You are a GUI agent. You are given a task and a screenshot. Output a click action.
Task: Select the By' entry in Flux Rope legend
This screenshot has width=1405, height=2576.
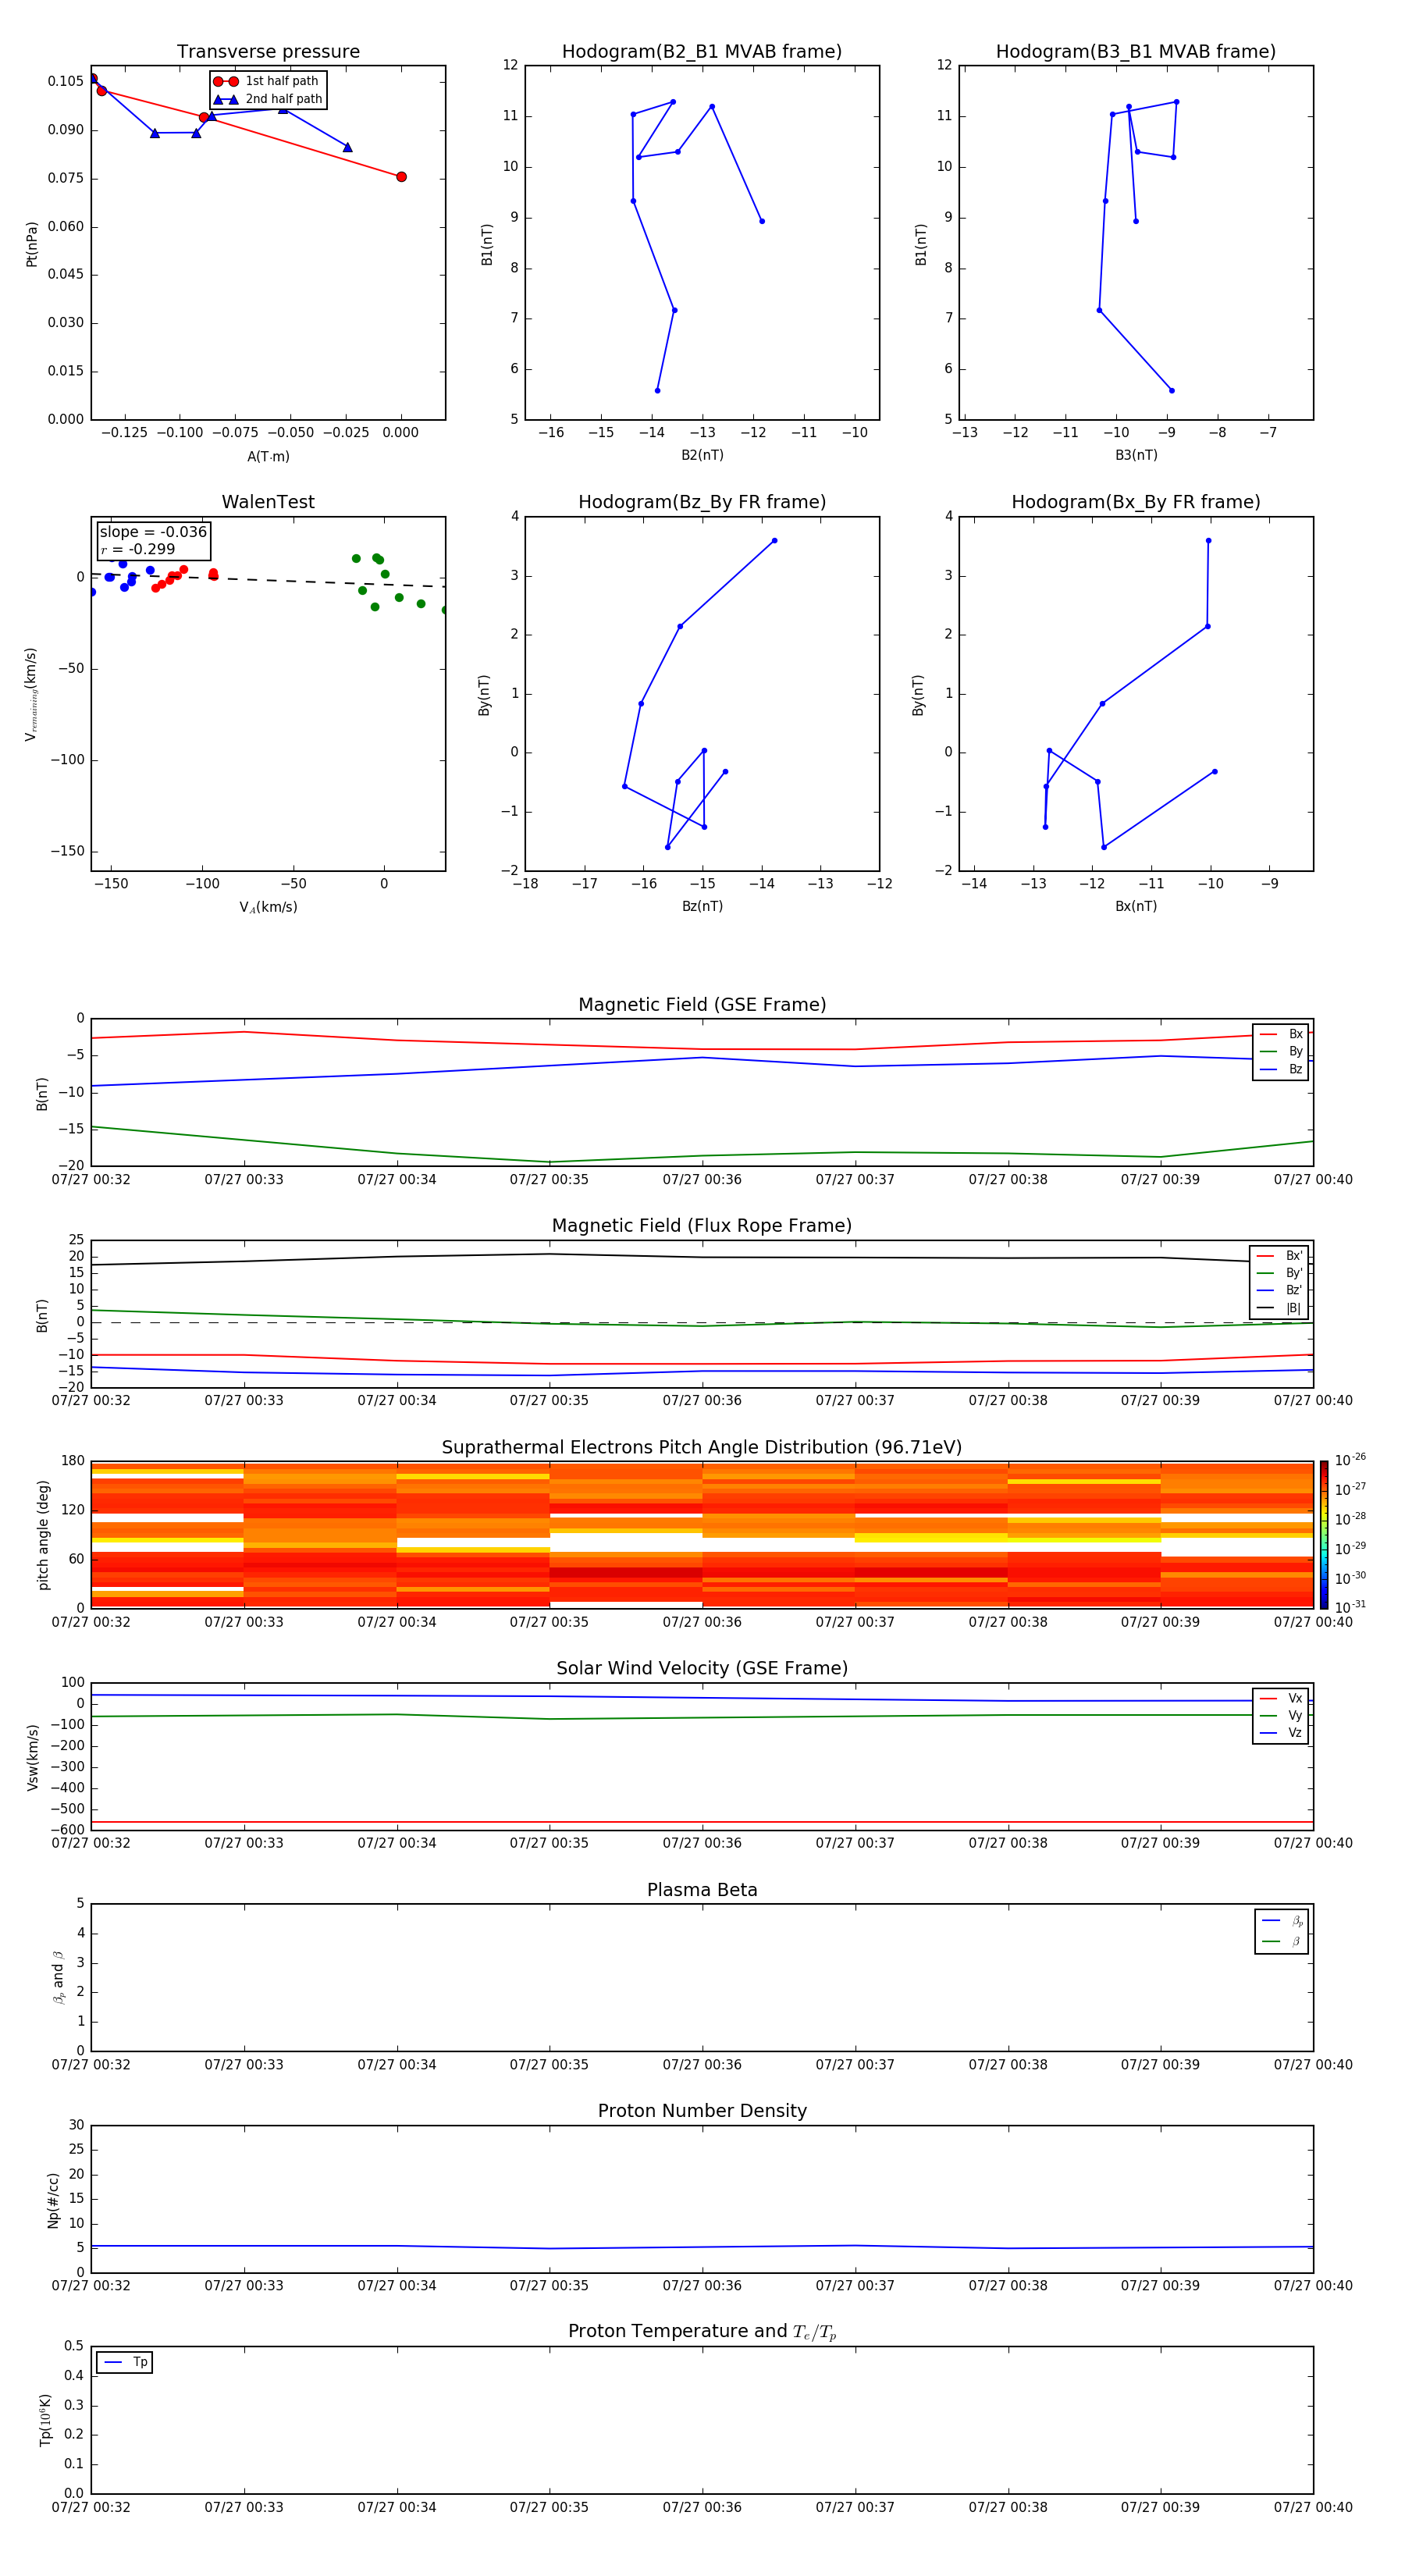pyautogui.click(x=1279, y=1273)
